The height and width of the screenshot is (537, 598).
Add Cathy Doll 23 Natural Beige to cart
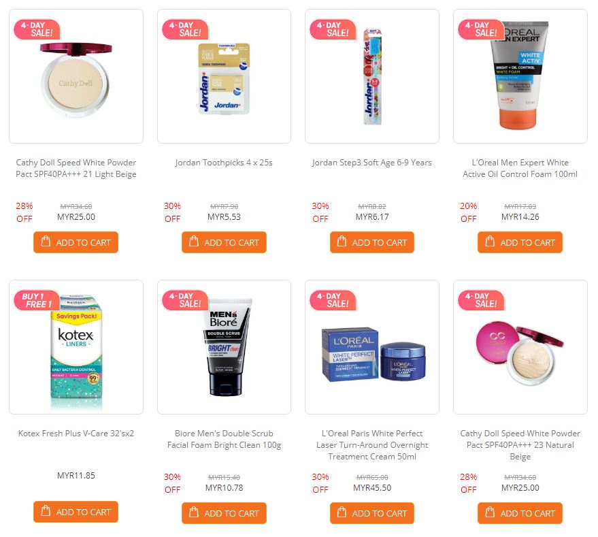(x=520, y=513)
